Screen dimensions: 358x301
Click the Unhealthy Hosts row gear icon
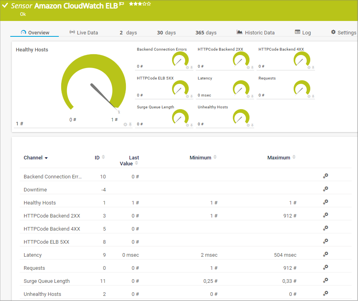pos(325,293)
